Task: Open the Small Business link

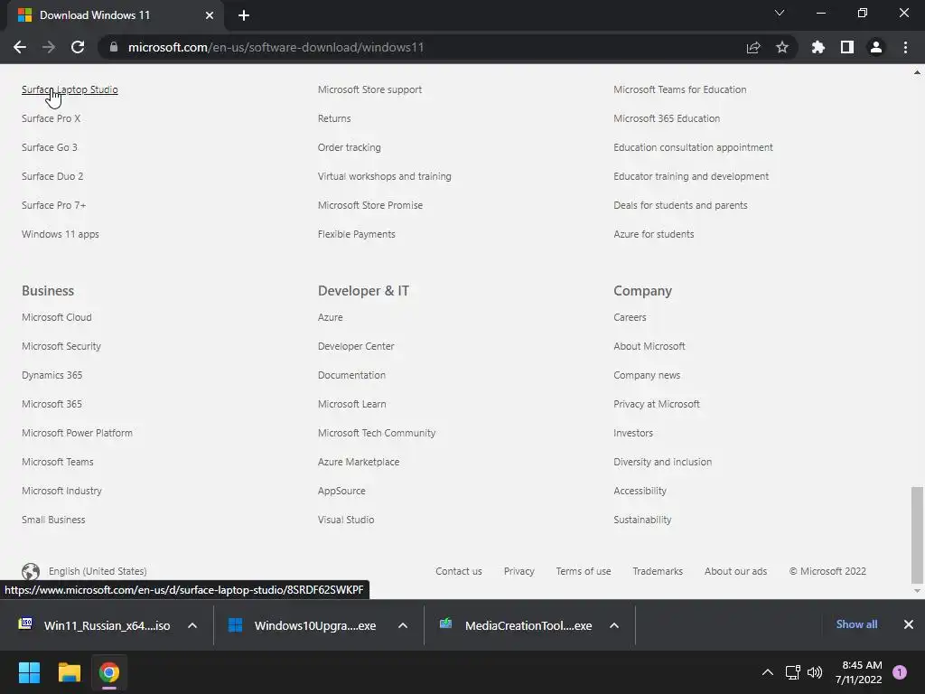Action: [x=53, y=520]
